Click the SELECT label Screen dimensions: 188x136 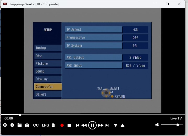114,88
